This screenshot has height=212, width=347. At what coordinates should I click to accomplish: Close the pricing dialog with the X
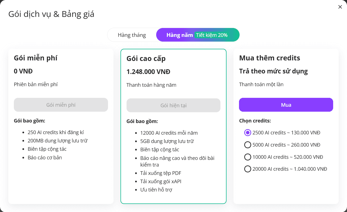(x=340, y=7)
